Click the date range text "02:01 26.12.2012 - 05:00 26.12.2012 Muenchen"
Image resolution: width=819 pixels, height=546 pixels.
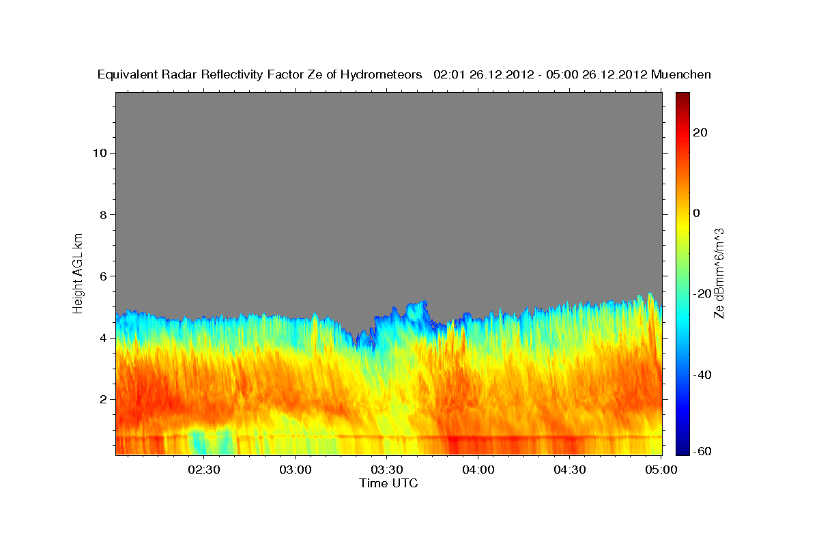click(573, 75)
